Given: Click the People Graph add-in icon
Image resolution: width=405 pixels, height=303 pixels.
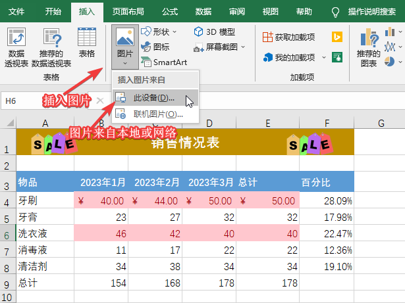Looking at the screenshot, I should (x=337, y=57).
